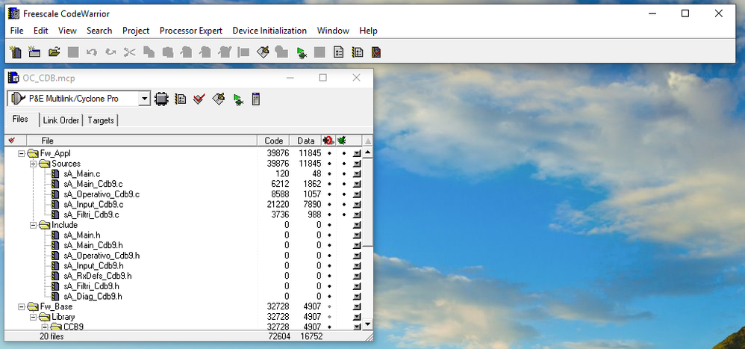Click the Undo arrow icon

click(92, 52)
